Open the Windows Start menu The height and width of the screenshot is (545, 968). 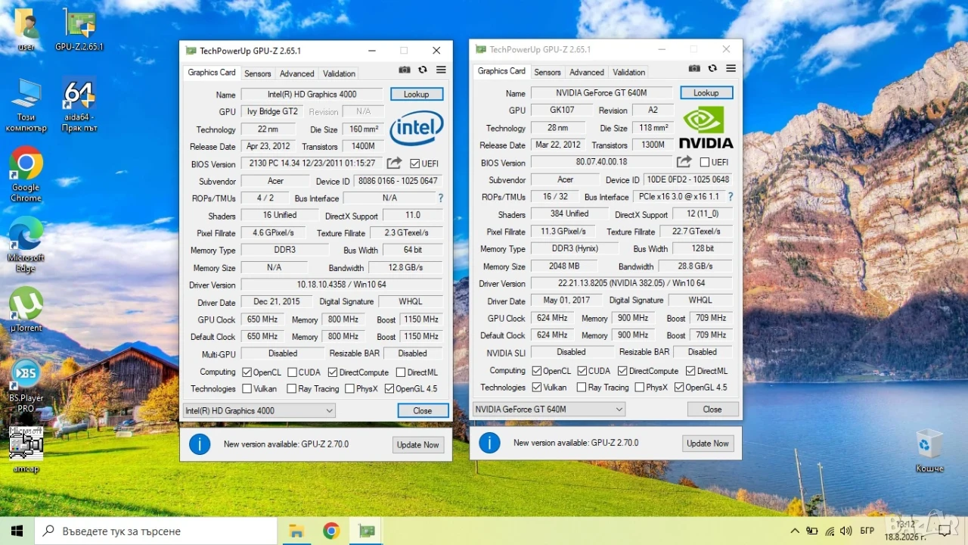pos(17,531)
